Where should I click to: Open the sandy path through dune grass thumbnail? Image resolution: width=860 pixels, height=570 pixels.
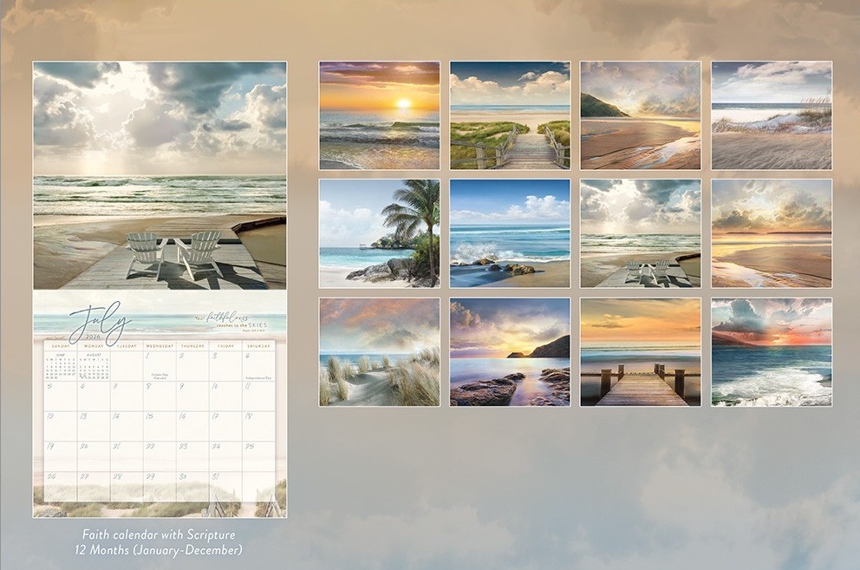tap(379, 352)
